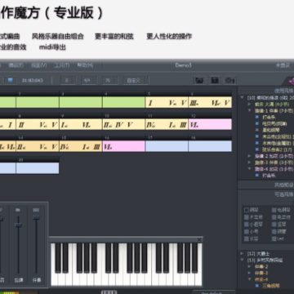Collapse the [13] 乡村风格民谣 node
Screen dimensions: 294x294
pos(242,260)
